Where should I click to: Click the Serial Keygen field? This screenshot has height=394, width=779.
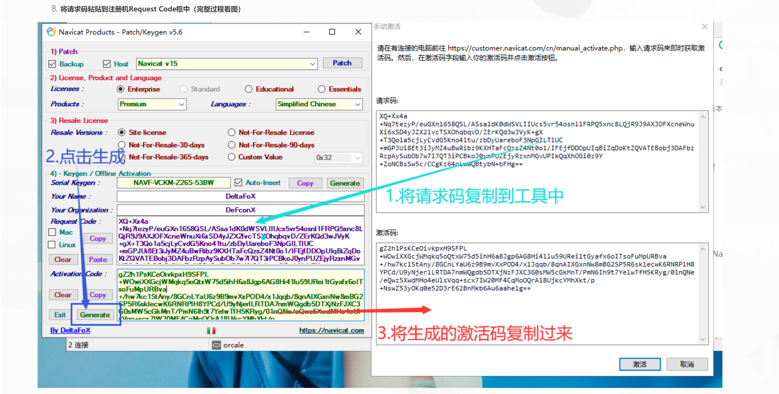tap(174, 183)
